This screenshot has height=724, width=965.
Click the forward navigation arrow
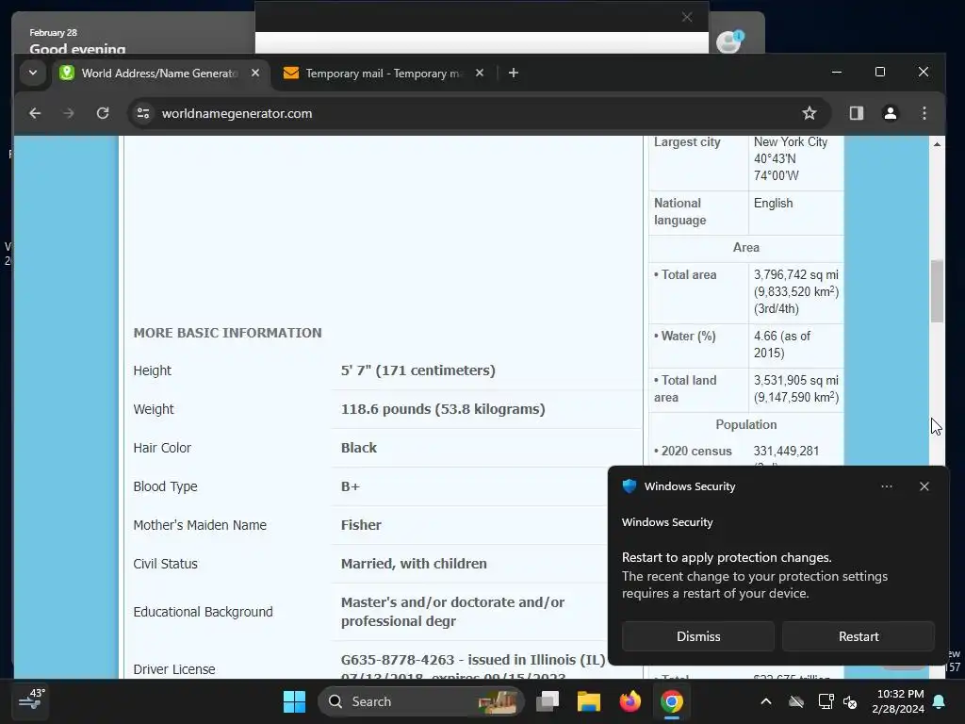(x=68, y=113)
